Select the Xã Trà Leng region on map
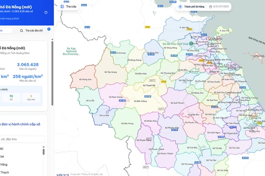This screenshot has height=176, width=265. 187,164
